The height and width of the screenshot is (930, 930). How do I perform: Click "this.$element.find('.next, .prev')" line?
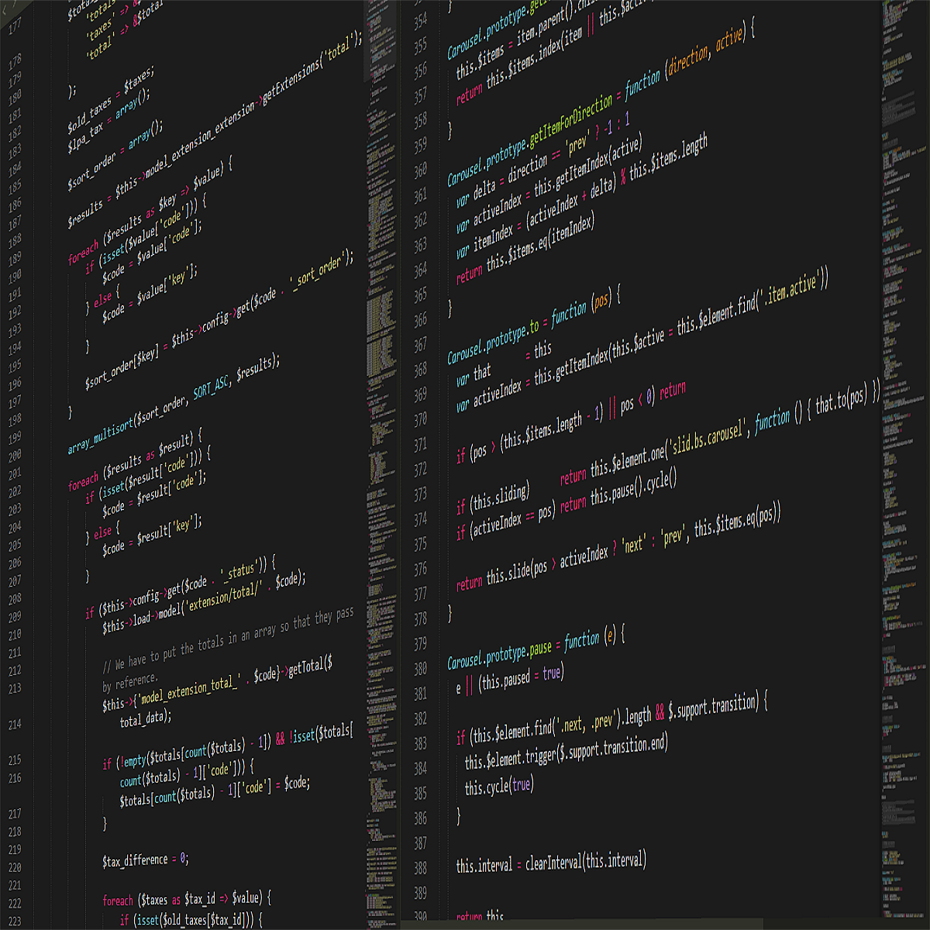tap(611, 718)
